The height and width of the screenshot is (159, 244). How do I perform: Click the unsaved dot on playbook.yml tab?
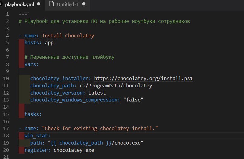pos(39,4)
